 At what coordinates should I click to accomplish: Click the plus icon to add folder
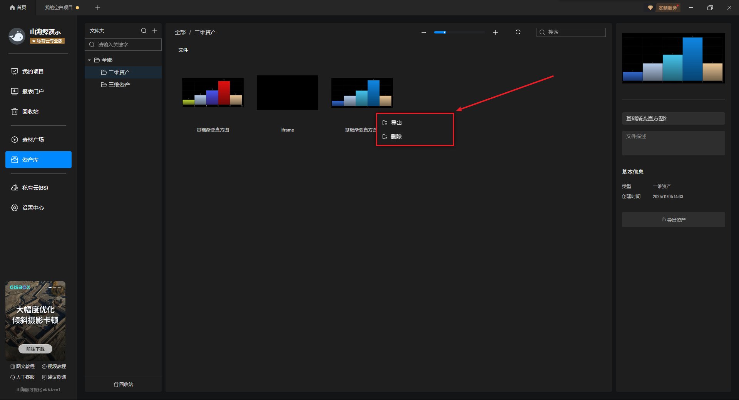(155, 31)
